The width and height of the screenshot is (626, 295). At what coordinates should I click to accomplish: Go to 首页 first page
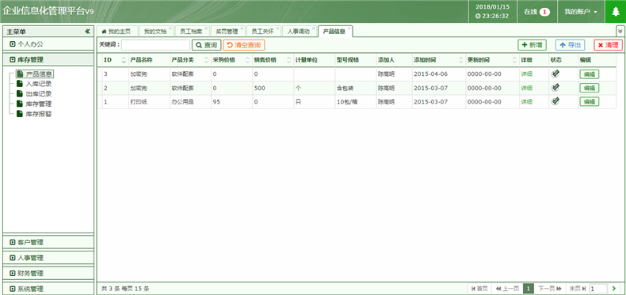479,288
